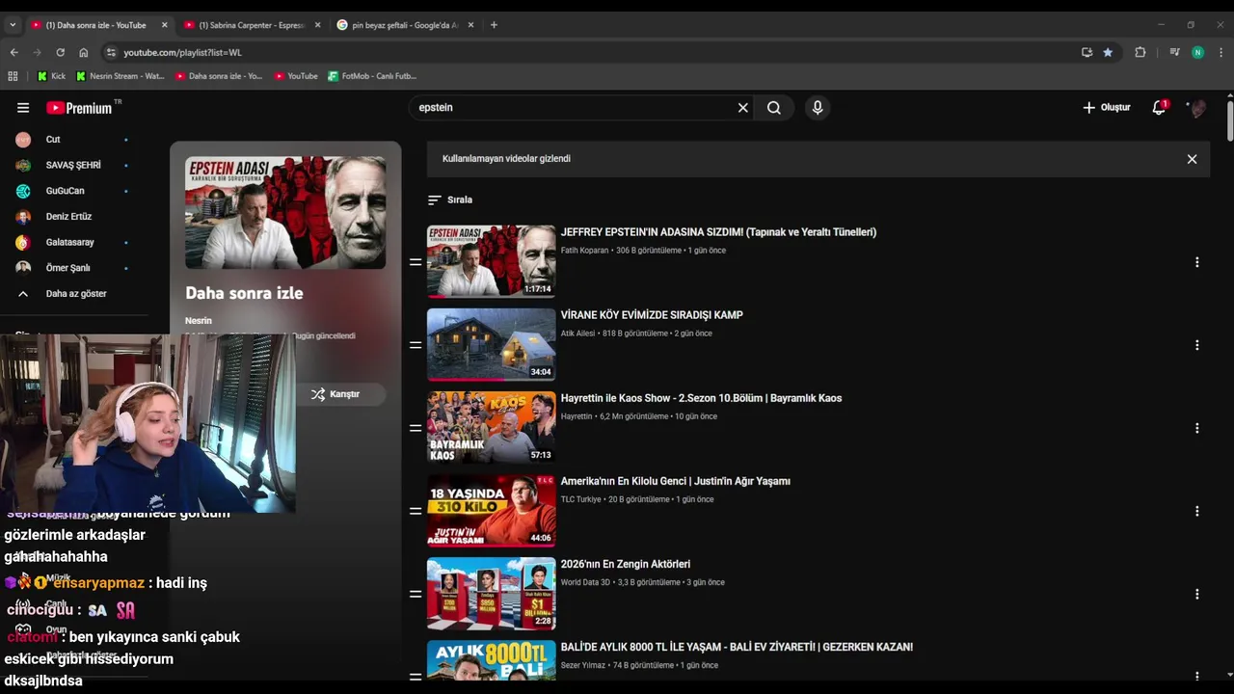This screenshot has width=1234, height=694.
Task: Open options for Amerika'nın En Kilolu video
Action: (x=1196, y=511)
